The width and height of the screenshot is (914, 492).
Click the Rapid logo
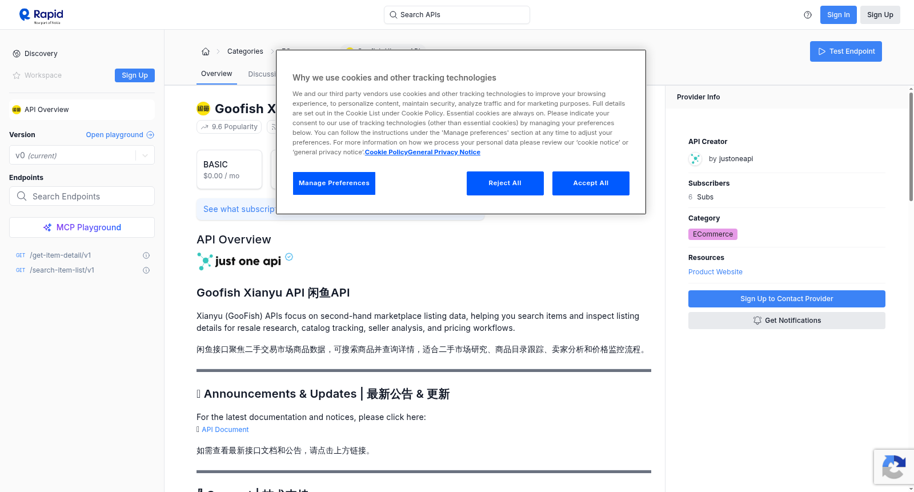(41, 15)
